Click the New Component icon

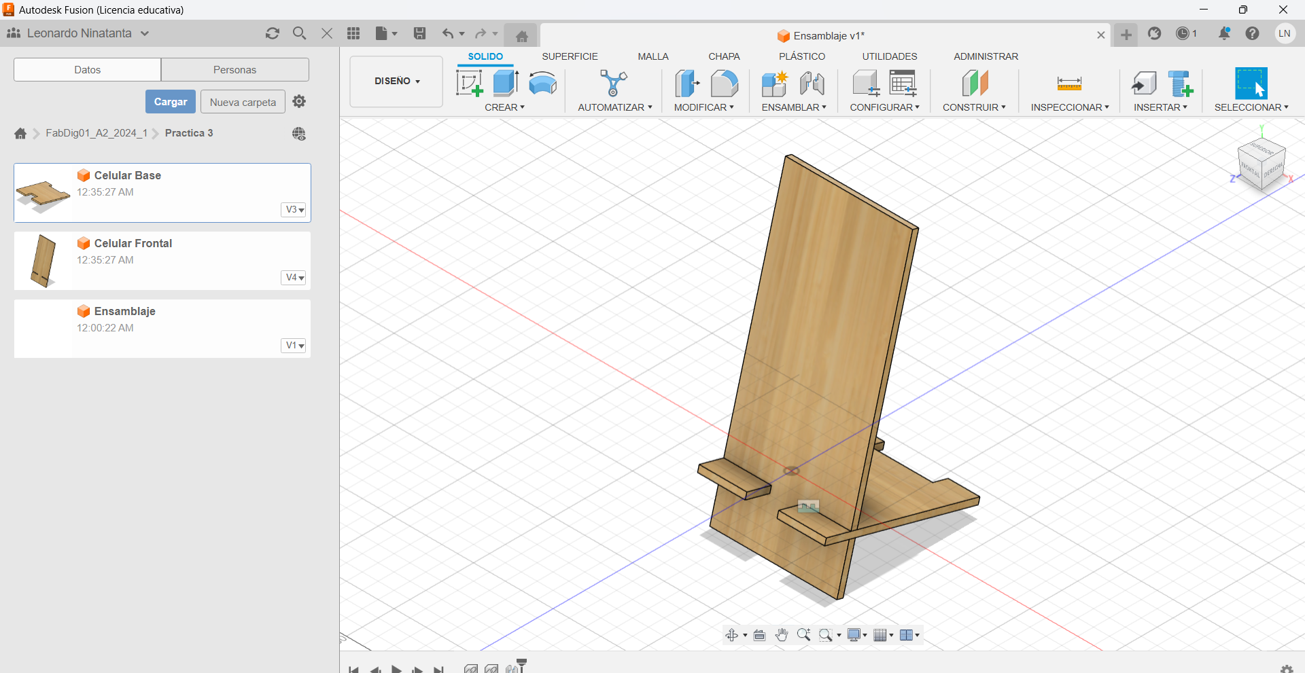(774, 84)
